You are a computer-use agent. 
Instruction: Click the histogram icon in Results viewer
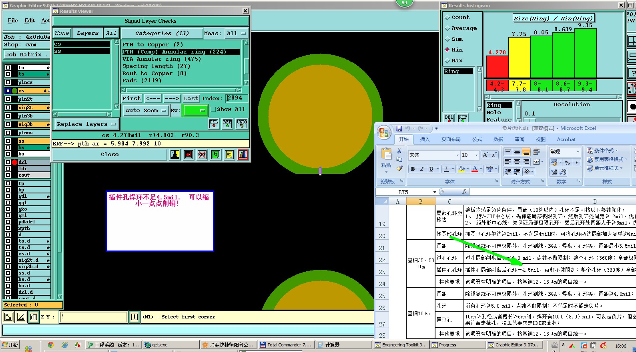coord(243,155)
